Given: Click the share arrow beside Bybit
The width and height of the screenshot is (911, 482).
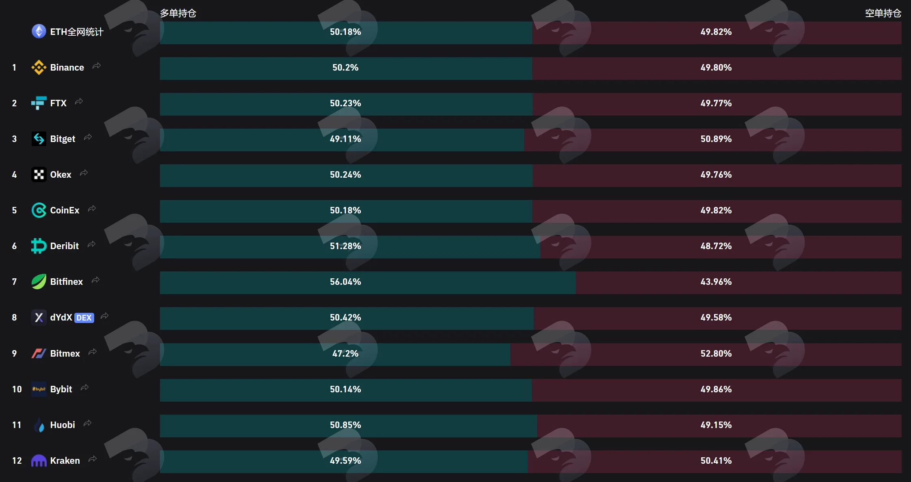Looking at the screenshot, I should [84, 387].
